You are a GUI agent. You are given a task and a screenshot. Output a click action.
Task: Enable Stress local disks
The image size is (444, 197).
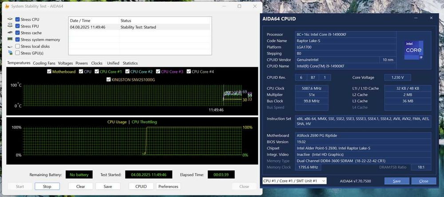[x=18, y=46]
